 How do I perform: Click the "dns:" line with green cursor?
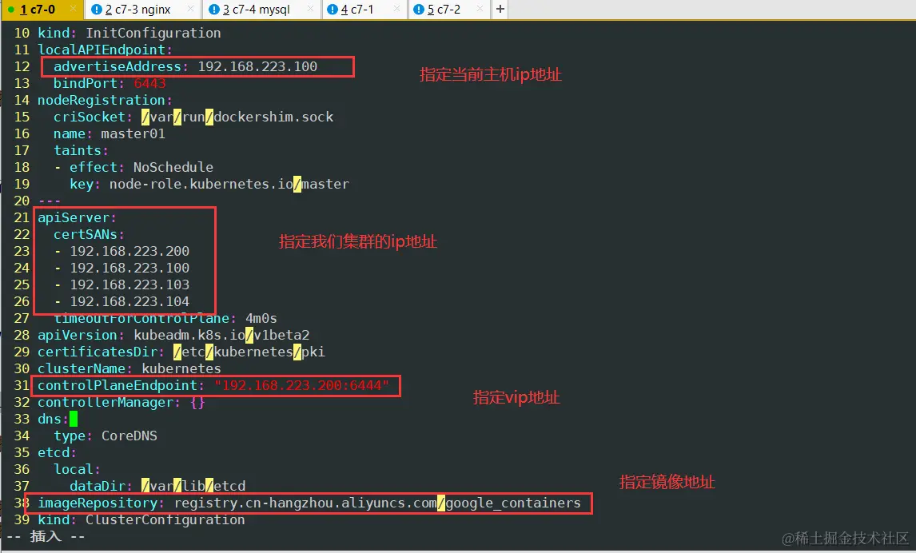(58, 420)
